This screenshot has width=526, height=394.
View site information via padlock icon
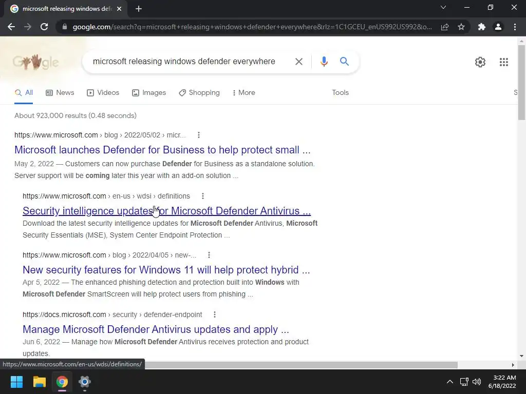coord(65,27)
